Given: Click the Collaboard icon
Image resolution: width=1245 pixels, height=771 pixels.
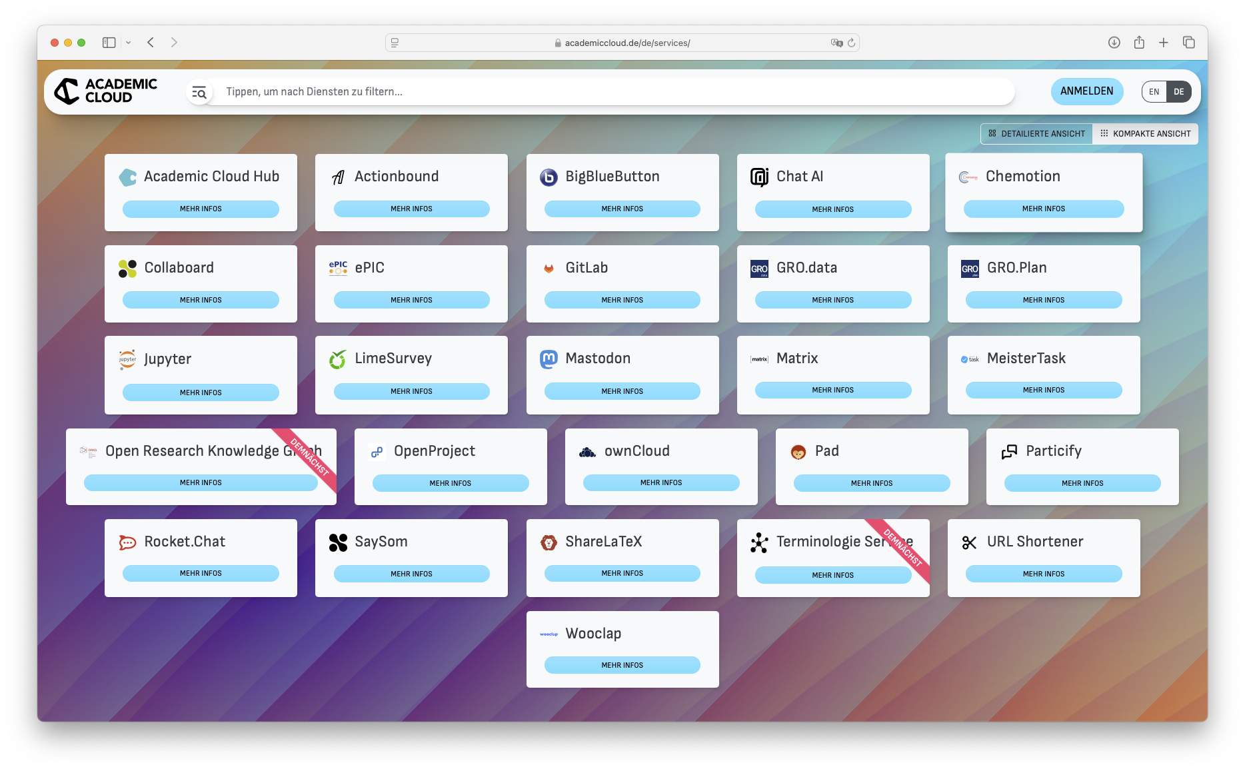Looking at the screenshot, I should 126,268.
